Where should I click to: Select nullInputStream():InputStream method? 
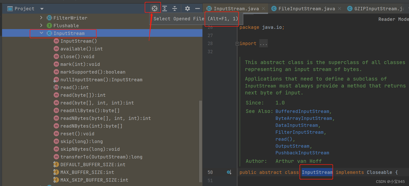coord(101,80)
